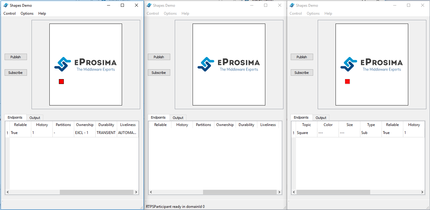Screen dimensions: 430x210
Task: Click the Type column header in right window
Action: (371, 125)
